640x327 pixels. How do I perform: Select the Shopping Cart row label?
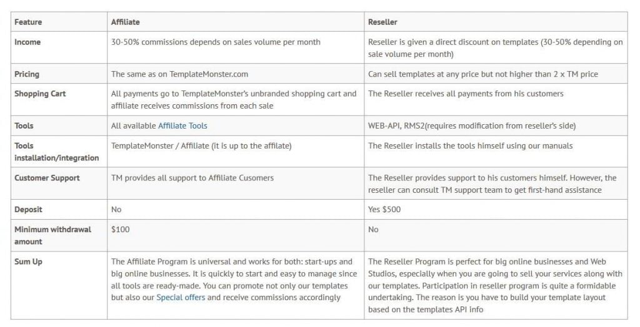click(40, 94)
